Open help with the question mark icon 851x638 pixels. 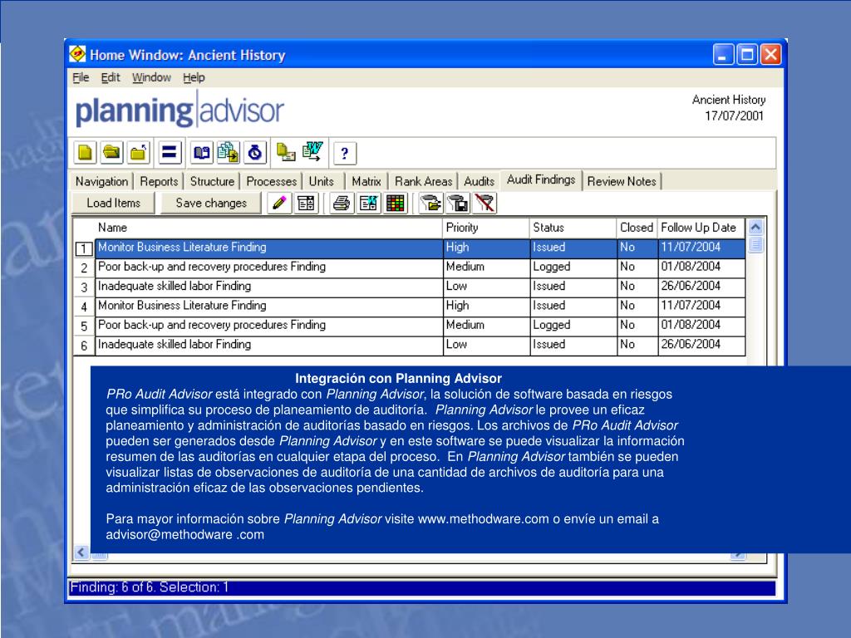[x=345, y=153]
